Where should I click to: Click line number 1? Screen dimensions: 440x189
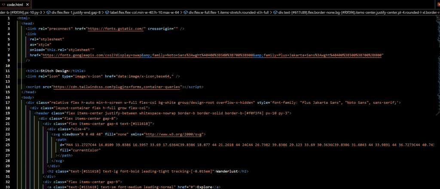point(9,18)
